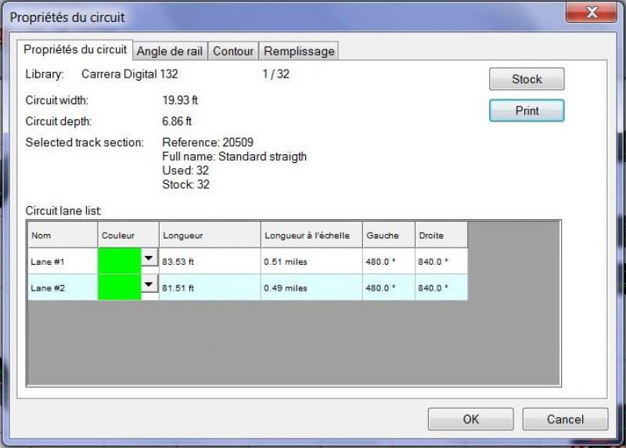Screen dimensions: 626x448
Task: Open the Contour tab
Action: click(x=233, y=52)
